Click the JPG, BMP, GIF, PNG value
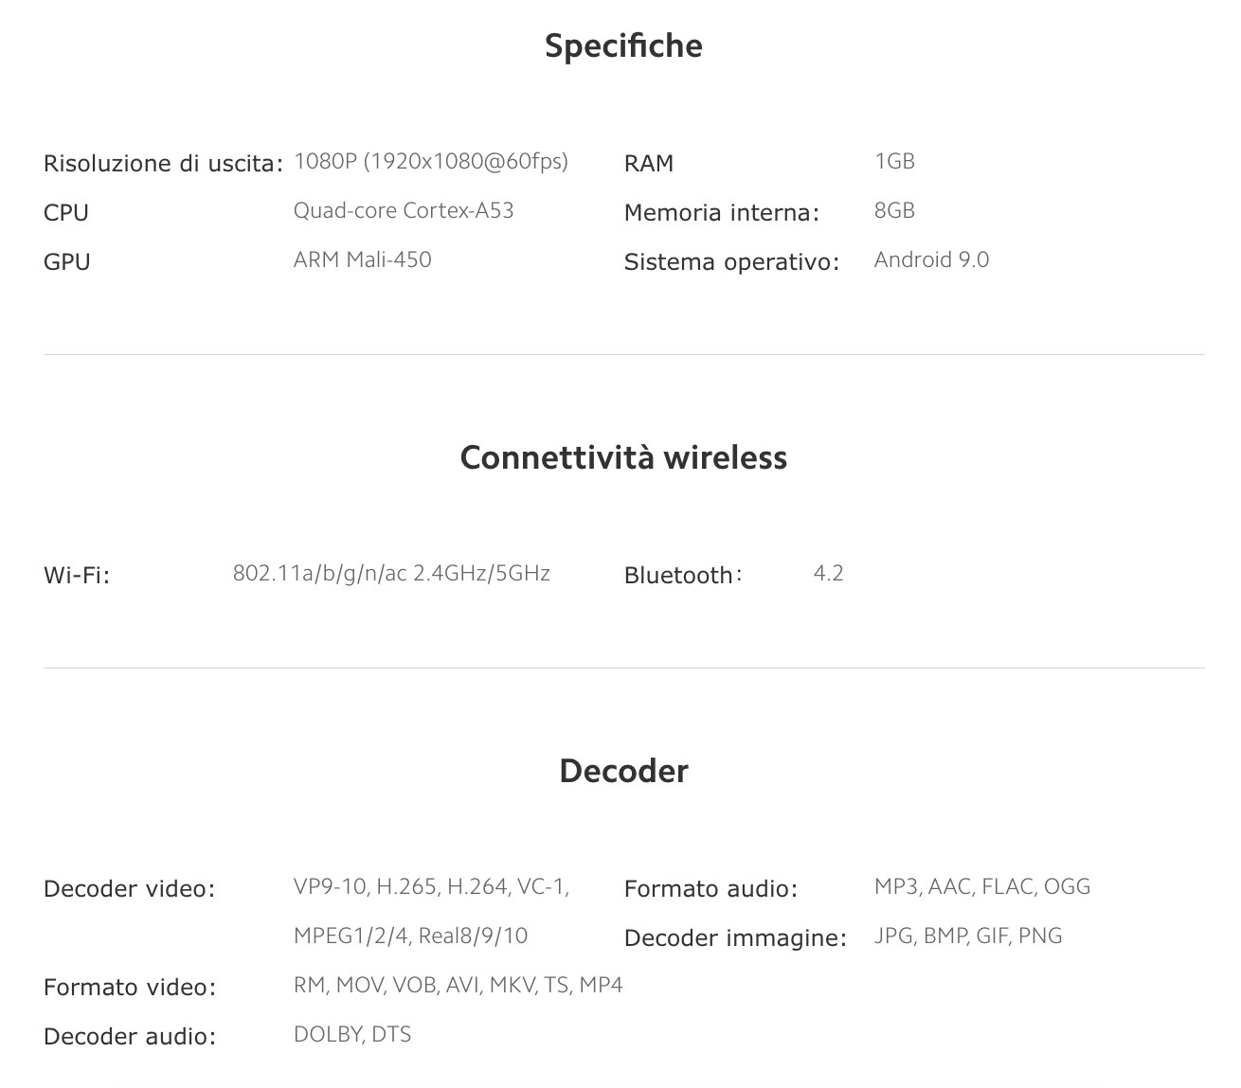Image resolution: width=1241 pixels, height=1088 pixels. 968,936
